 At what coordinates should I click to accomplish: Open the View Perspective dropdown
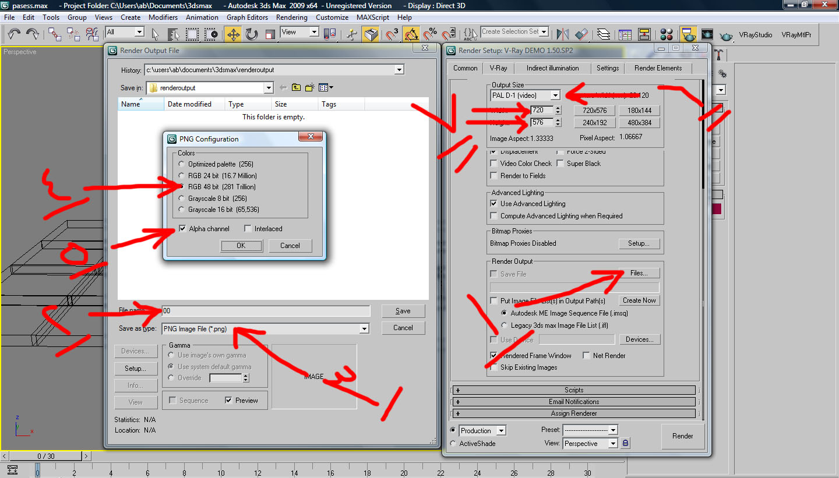click(x=612, y=444)
